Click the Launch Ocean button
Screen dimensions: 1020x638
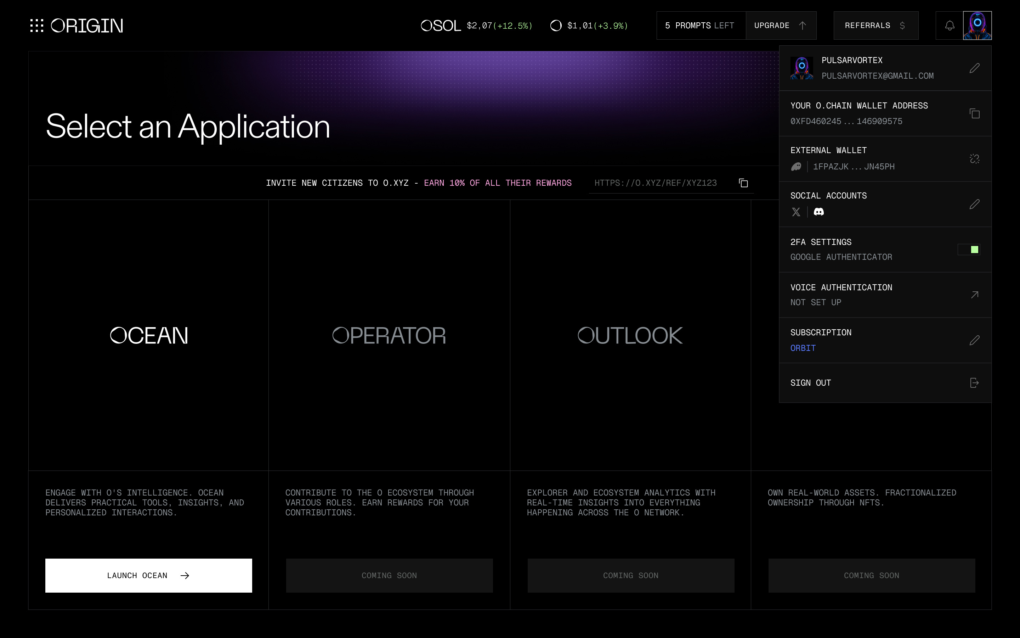[148, 576]
